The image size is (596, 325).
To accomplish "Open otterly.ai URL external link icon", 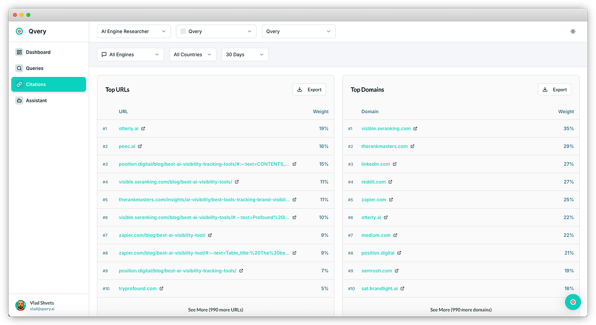I will (143, 128).
